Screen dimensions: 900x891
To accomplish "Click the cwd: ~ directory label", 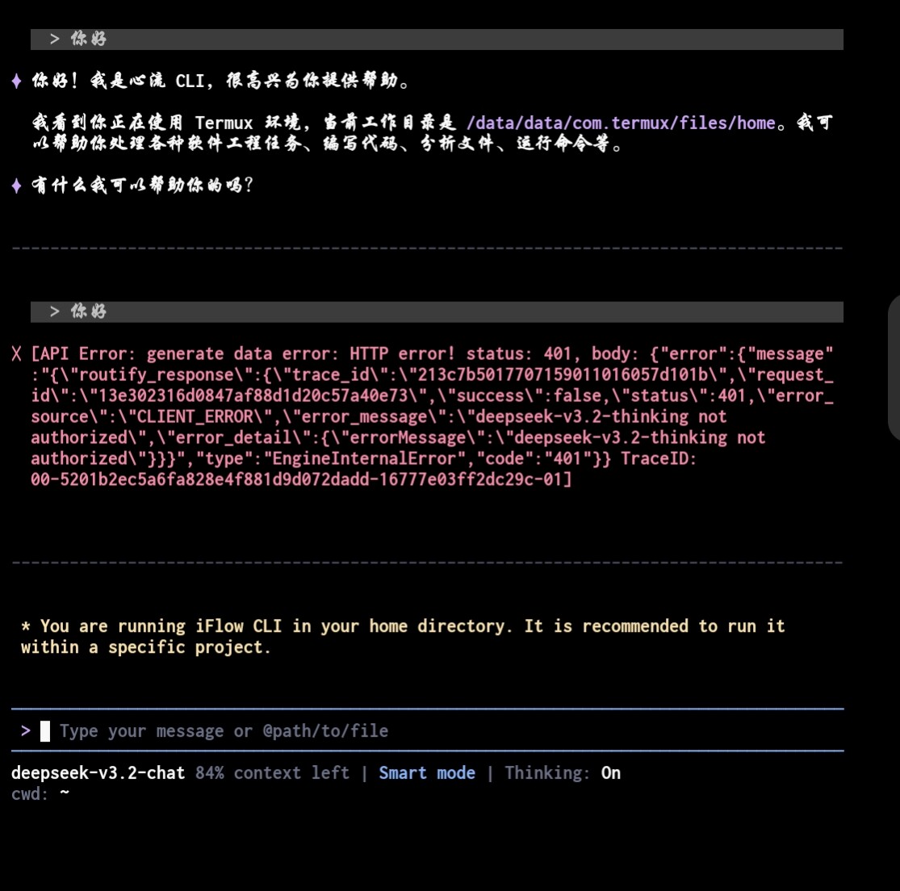I will (x=40, y=794).
